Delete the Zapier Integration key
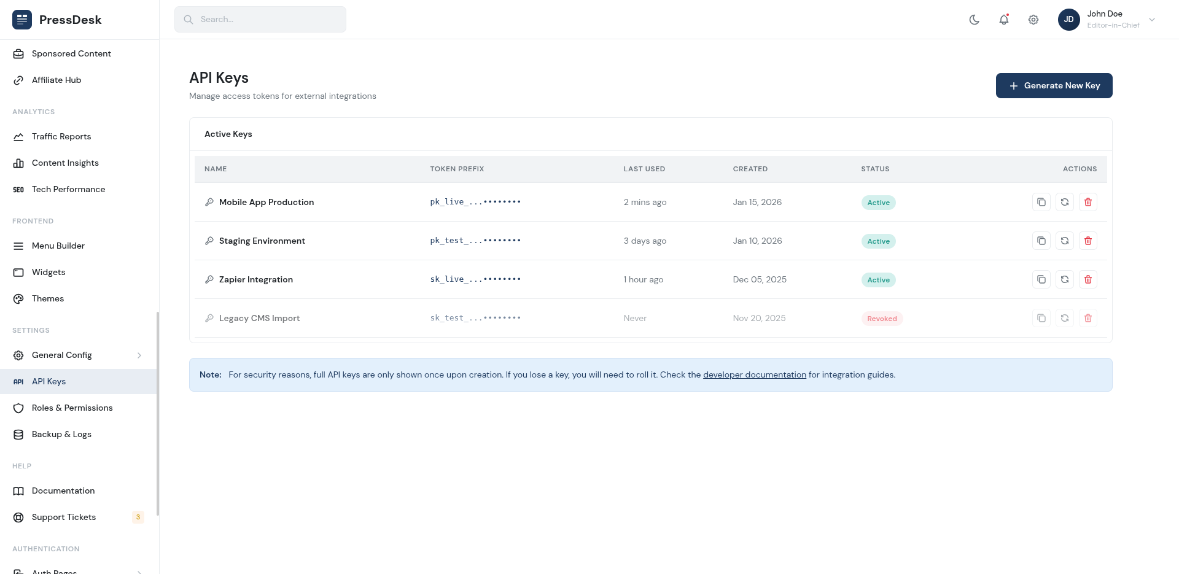This screenshot has height=574, width=1179. (1088, 279)
